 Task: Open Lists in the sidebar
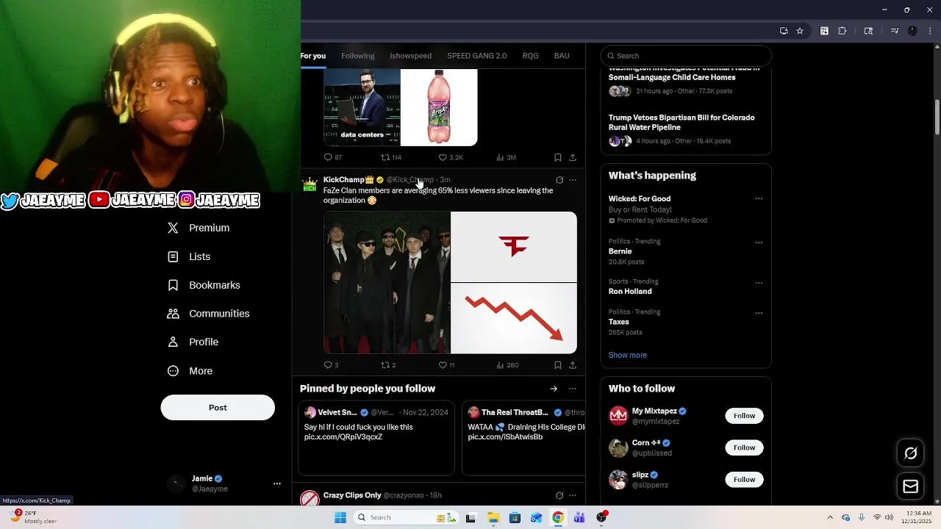[189, 256]
